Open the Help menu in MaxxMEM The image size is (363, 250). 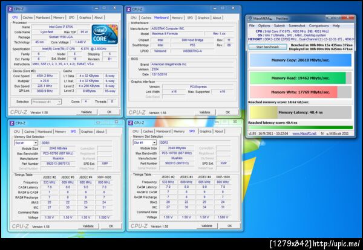pyautogui.click(x=336, y=25)
